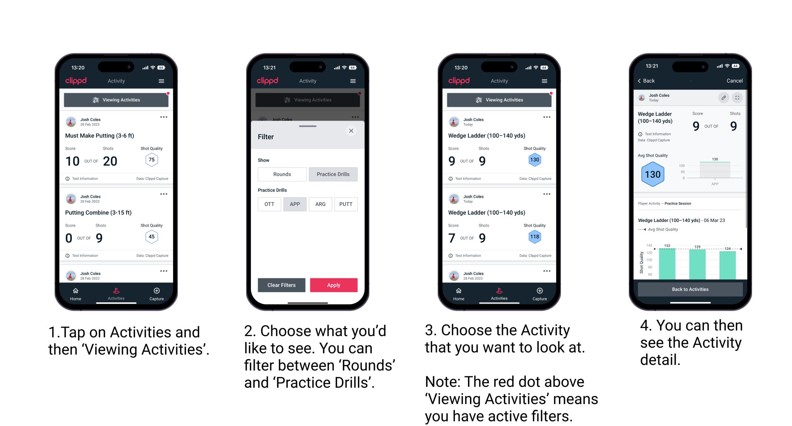792x426 pixels.
Task: Toggle the APP drill category filter
Action: [295, 204]
